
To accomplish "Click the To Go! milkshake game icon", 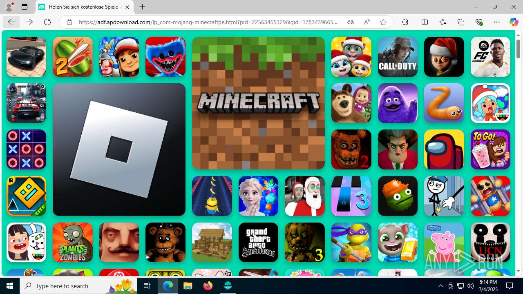I will click(x=490, y=149).
